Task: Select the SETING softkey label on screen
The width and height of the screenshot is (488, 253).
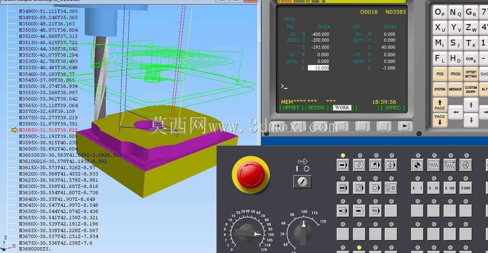Action: point(316,108)
